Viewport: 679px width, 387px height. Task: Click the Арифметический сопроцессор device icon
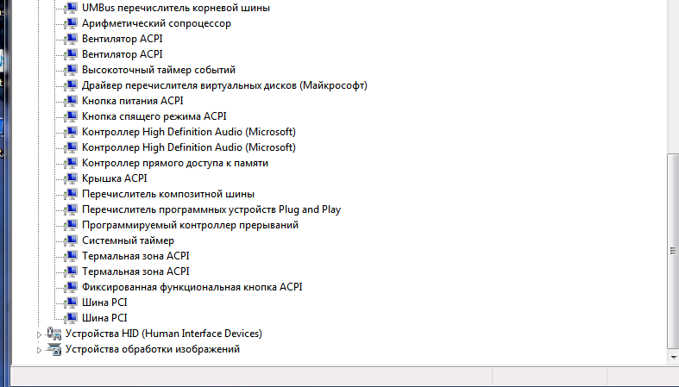coord(72,23)
